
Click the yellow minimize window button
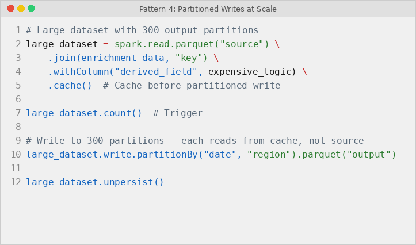[x=21, y=9]
